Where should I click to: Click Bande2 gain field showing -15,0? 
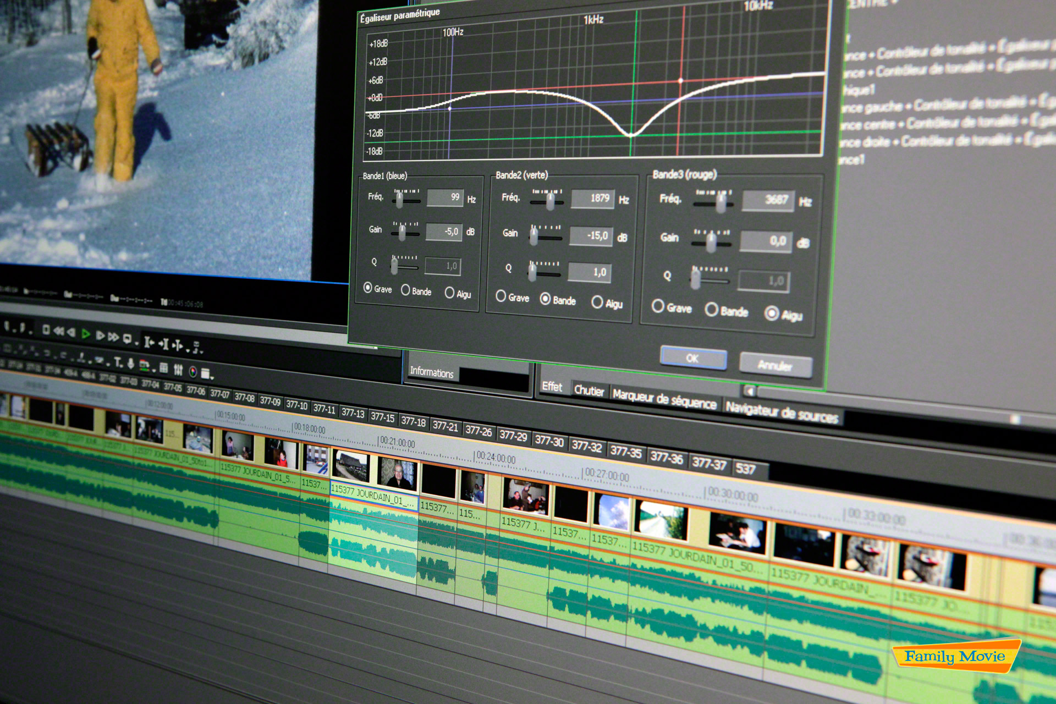tap(591, 236)
